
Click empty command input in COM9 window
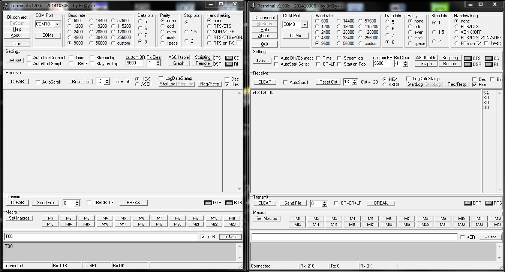[355, 237]
